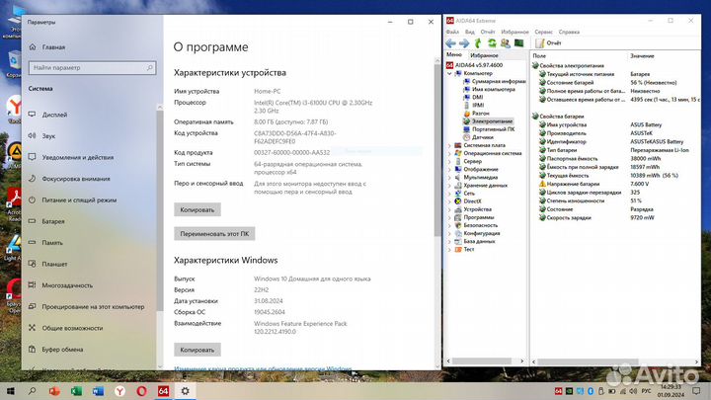Click Переименовать этот ПК button
This screenshot has width=711, height=400.
pos(214,233)
